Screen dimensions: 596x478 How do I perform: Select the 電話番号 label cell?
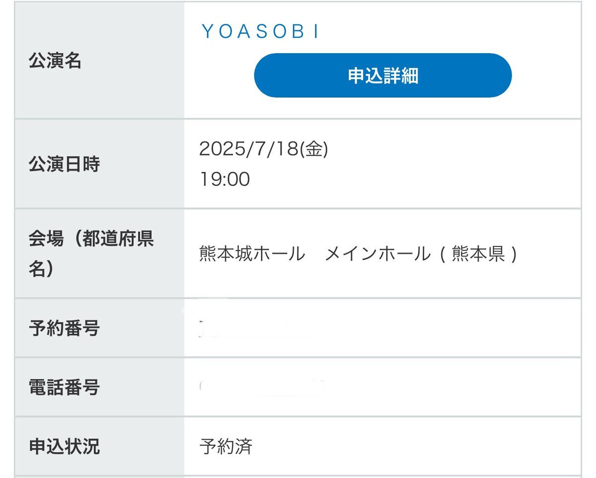99,387
